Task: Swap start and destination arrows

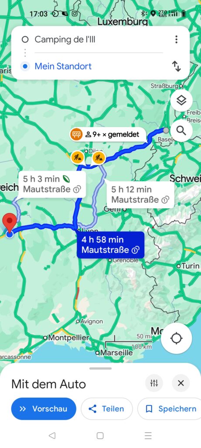Action: [177, 66]
